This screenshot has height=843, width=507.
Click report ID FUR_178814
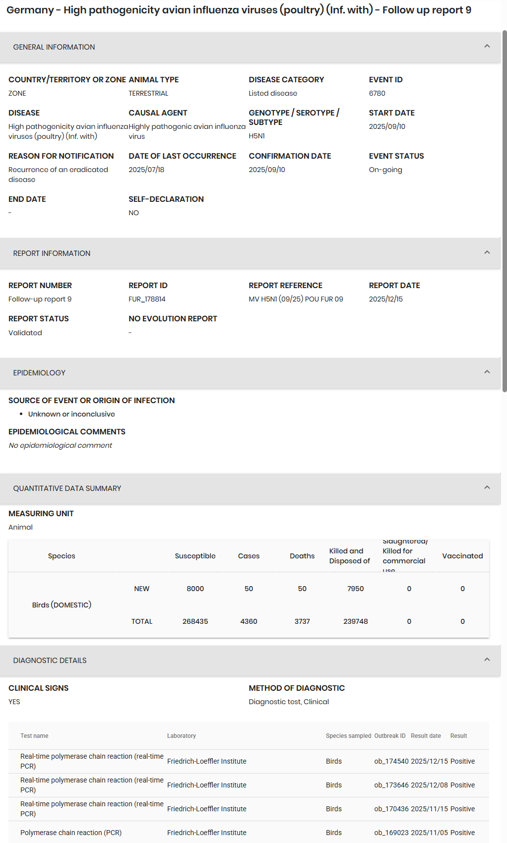147,299
